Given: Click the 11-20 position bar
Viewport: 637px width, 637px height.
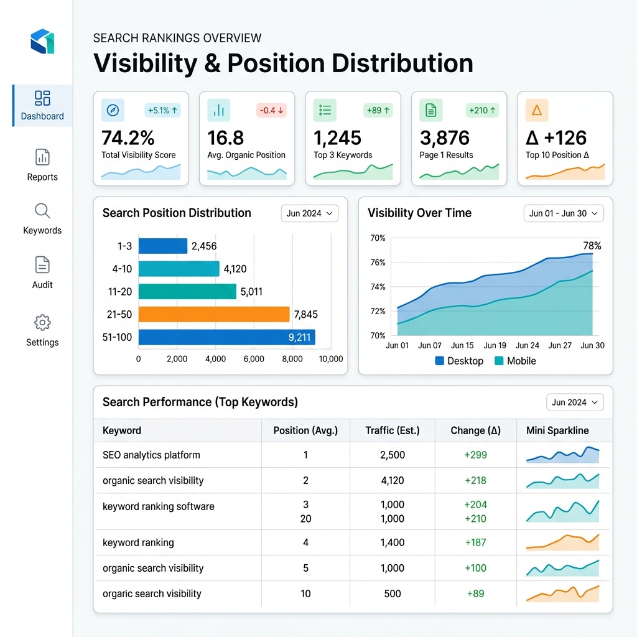Looking at the screenshot, I should 187,291.
